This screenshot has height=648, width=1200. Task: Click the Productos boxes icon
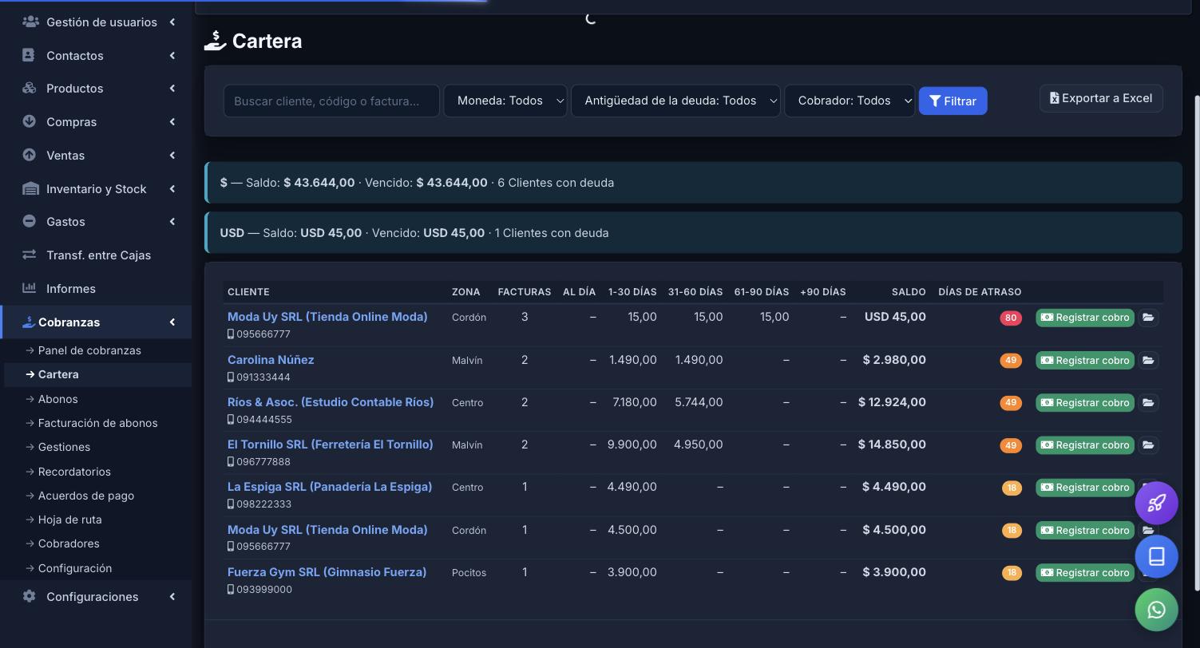30,88
